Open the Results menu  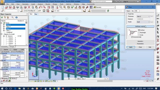tap(48, 4)
